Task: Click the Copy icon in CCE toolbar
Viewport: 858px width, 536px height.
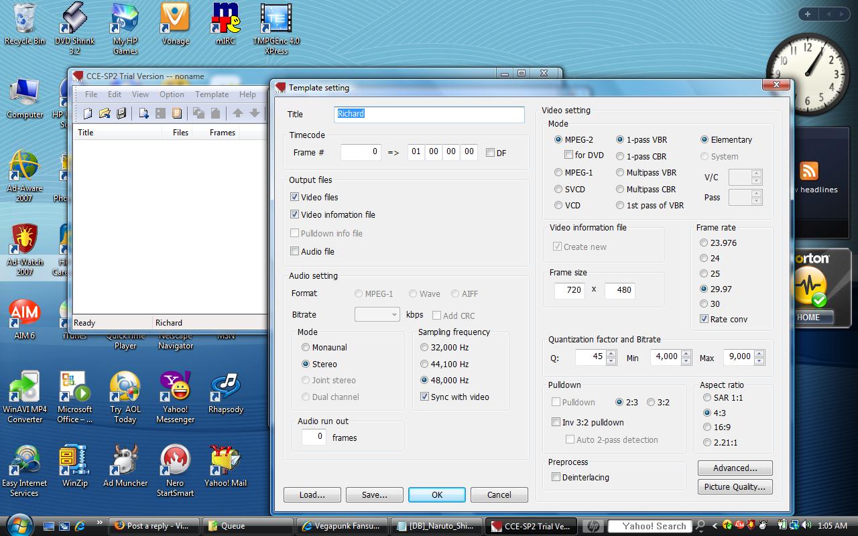Action: 198,113
